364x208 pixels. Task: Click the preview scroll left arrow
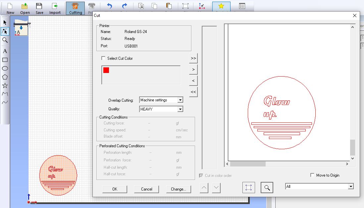[227, 164]
